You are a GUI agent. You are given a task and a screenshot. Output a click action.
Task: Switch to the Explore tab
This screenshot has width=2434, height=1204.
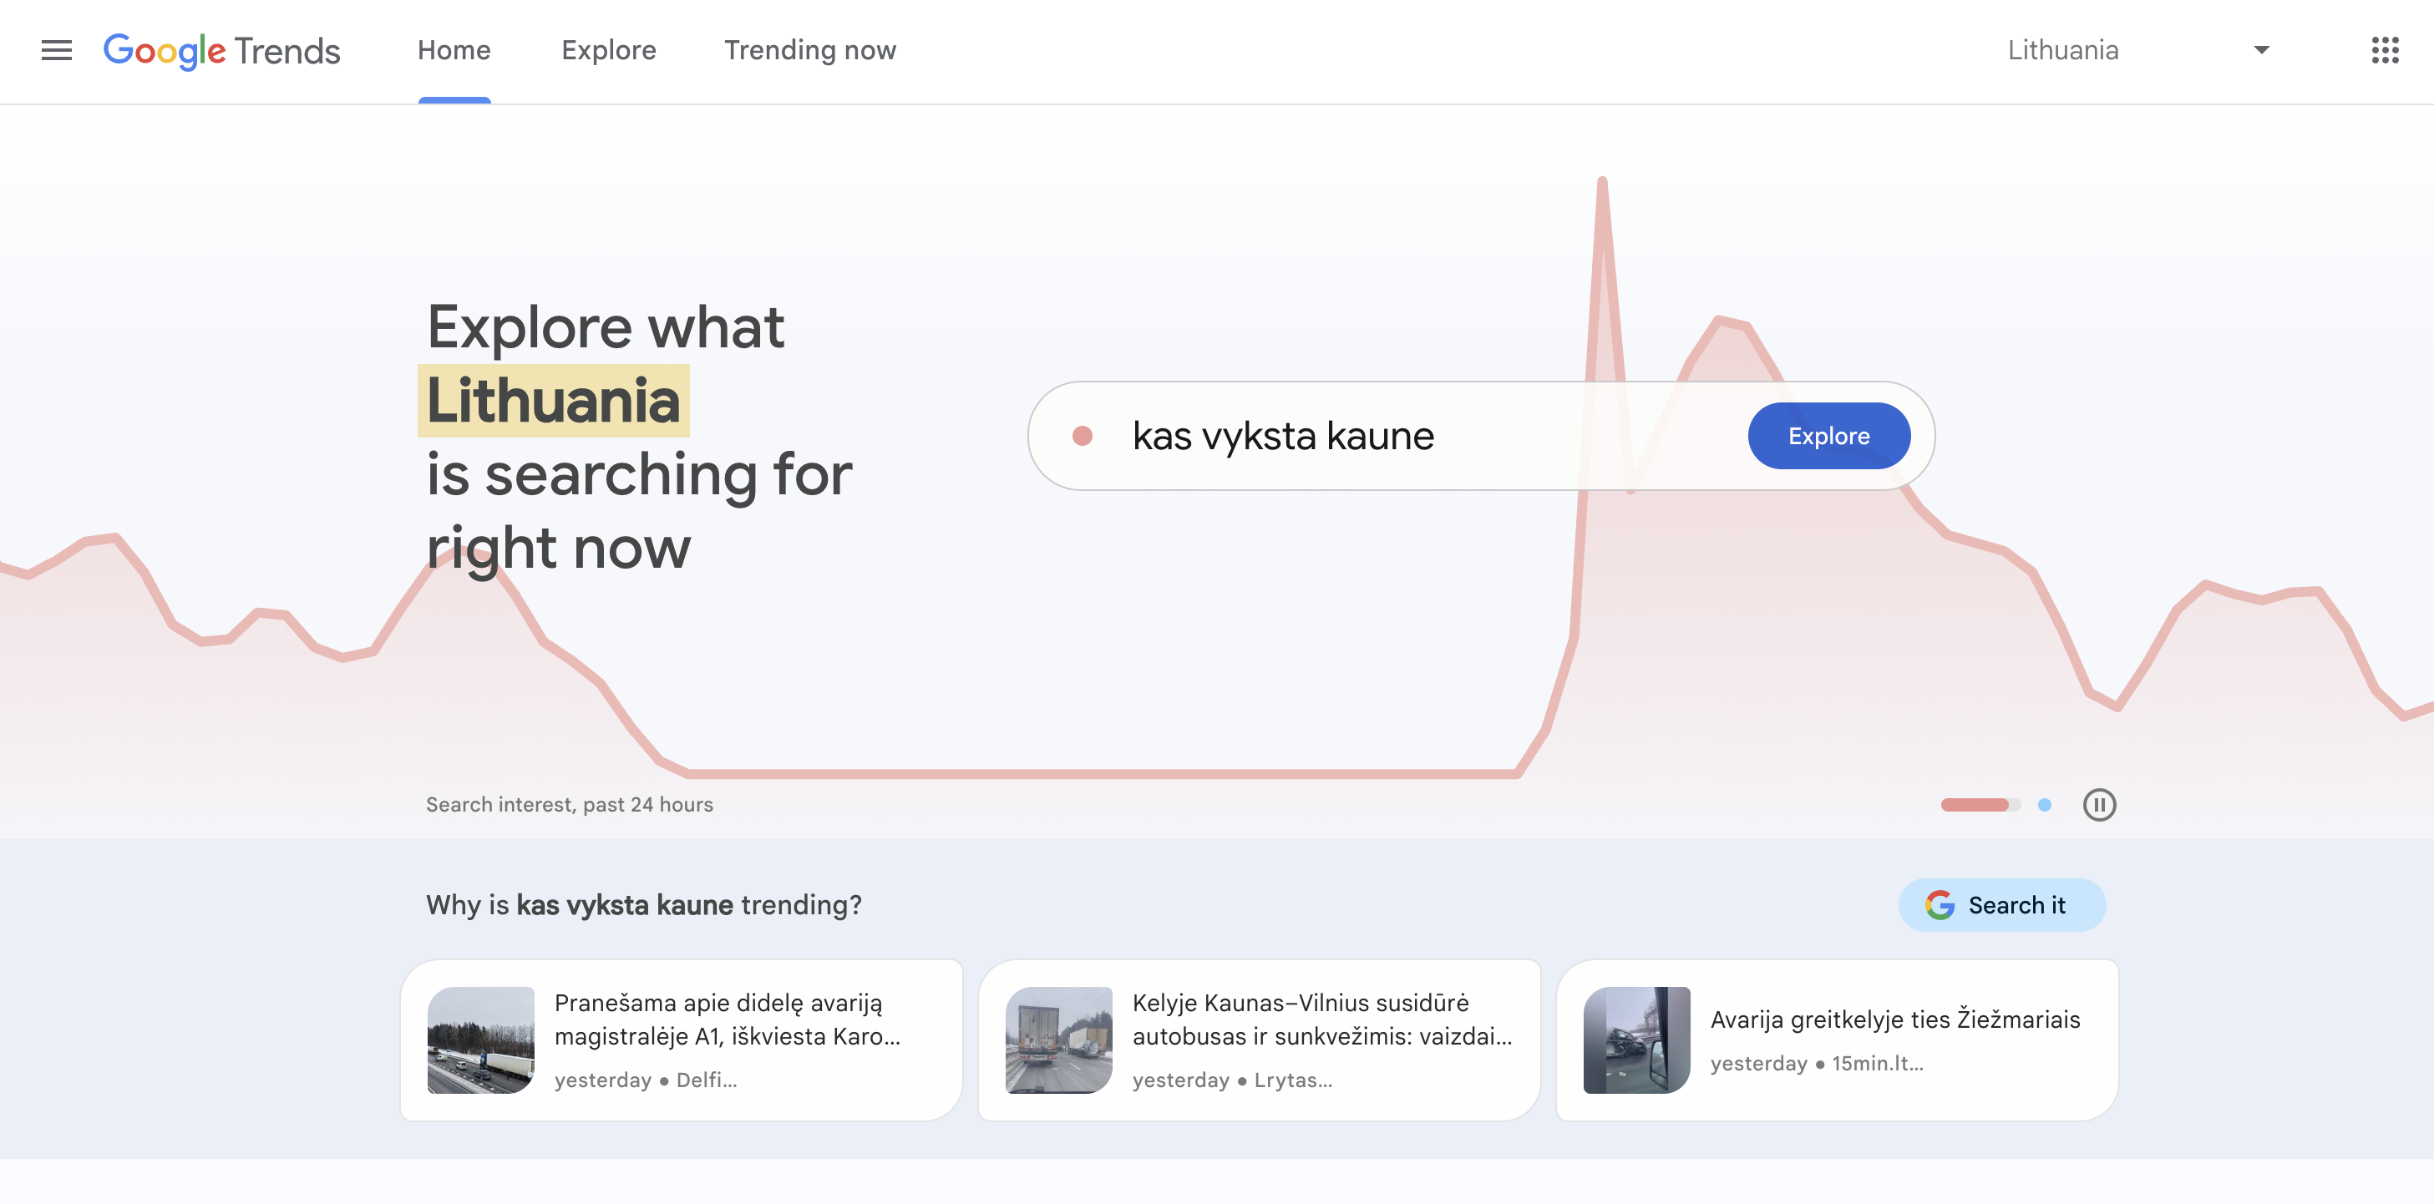pyautogui.click(x=610, y=50)
